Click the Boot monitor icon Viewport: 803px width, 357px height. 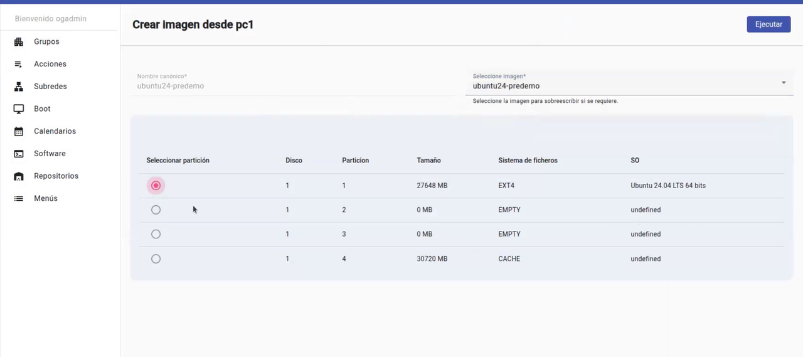(19, 109)
